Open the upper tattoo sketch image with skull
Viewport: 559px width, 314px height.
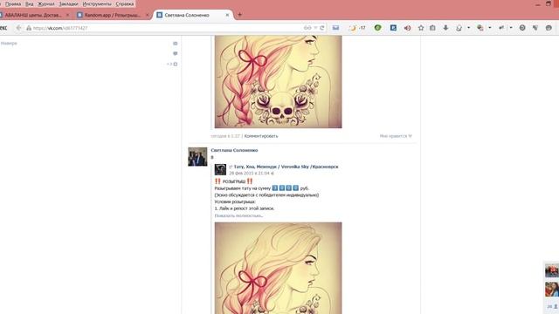tap(278, 81)
